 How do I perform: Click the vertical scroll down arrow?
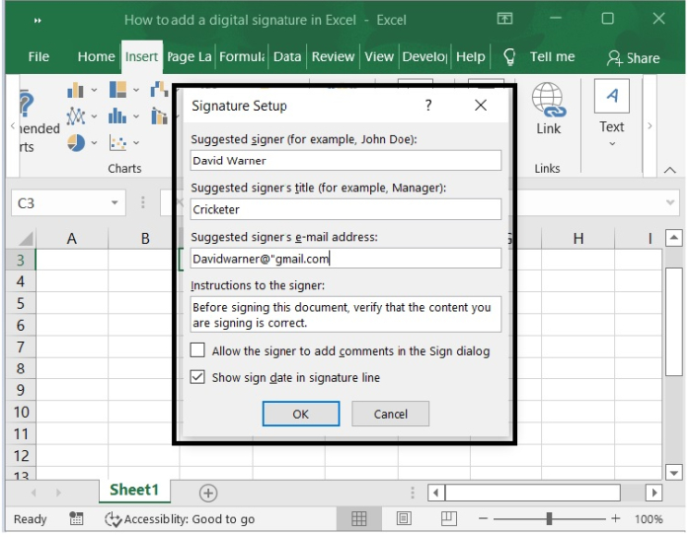[x=674, y=473]
